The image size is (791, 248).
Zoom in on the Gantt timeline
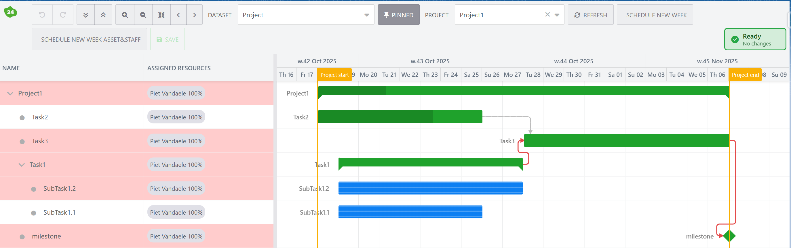point(125,15)
